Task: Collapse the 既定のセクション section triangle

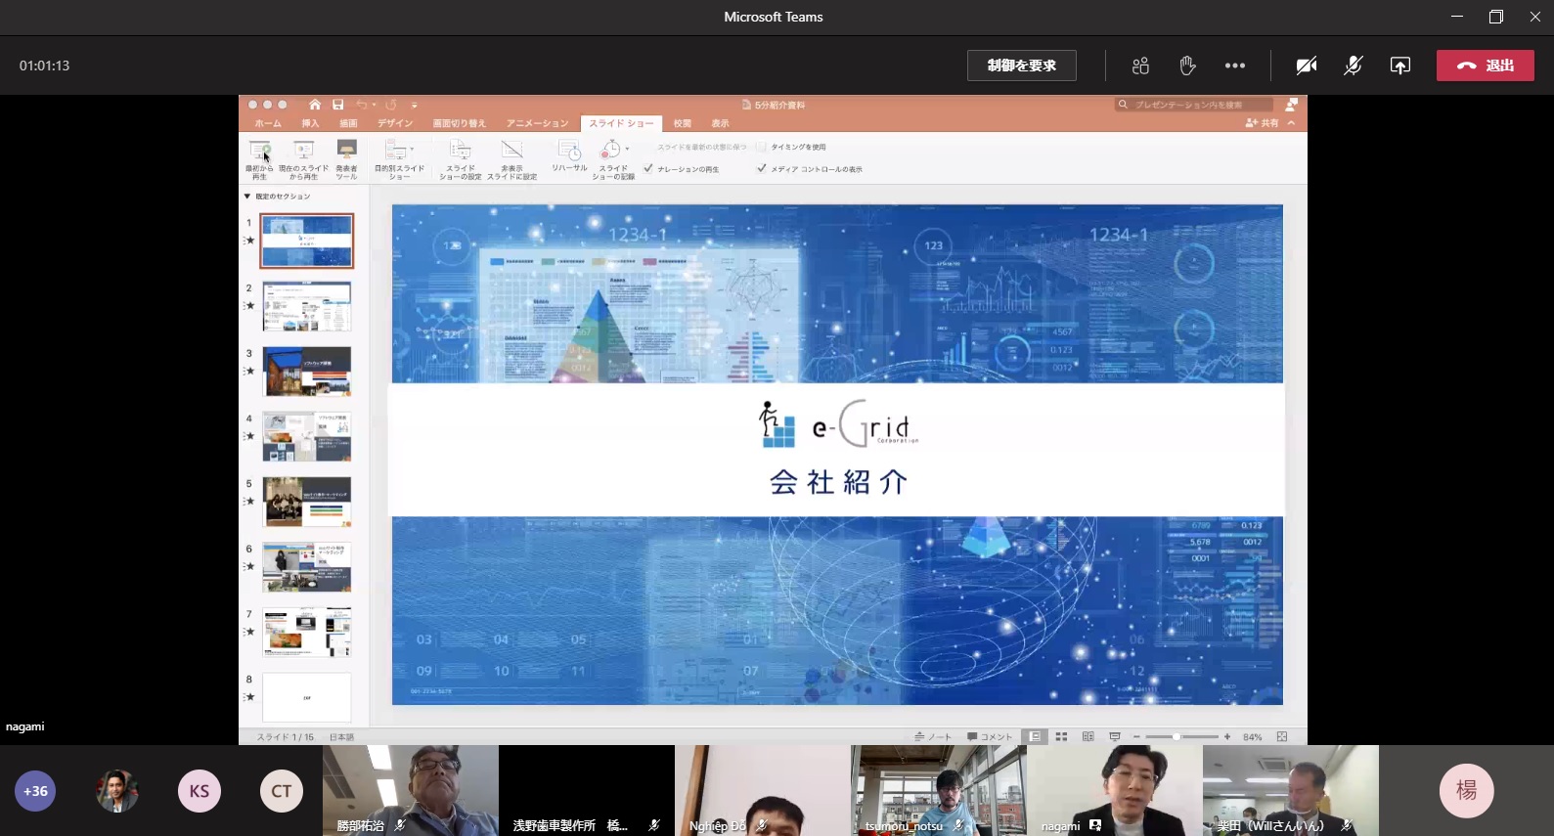Action: (x=247, y=197)
